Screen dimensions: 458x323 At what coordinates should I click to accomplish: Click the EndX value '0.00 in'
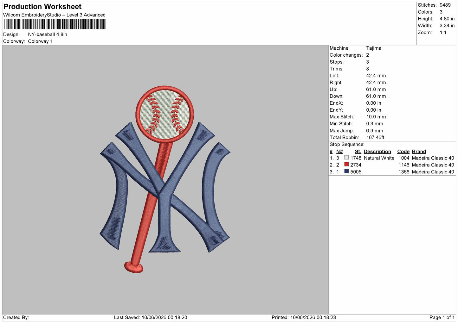click(374, 103)
